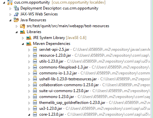Click the src/test/qunit source folder icon
The width and height of the screenshot is (153, 118).
22,26
